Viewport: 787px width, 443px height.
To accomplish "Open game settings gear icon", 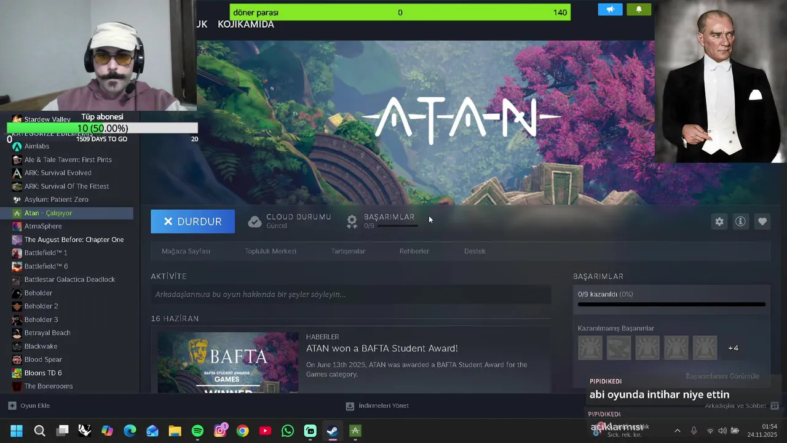I will tap(719, 221).
